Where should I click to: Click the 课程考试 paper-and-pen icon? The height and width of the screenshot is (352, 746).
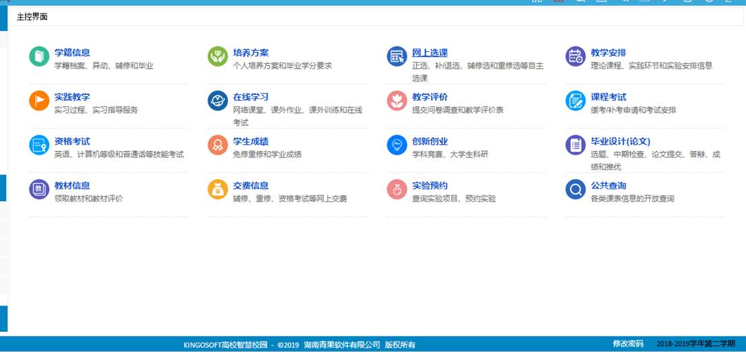[576, 101]
